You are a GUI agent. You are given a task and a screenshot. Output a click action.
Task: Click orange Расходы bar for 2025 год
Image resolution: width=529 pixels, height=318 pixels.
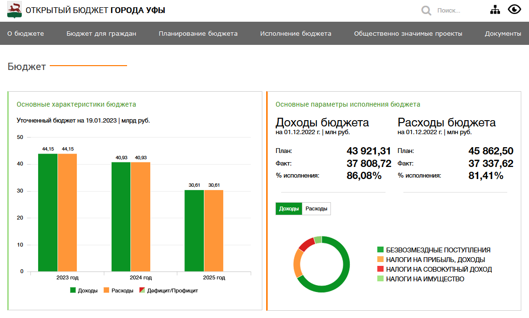click(x=214, y=230)
